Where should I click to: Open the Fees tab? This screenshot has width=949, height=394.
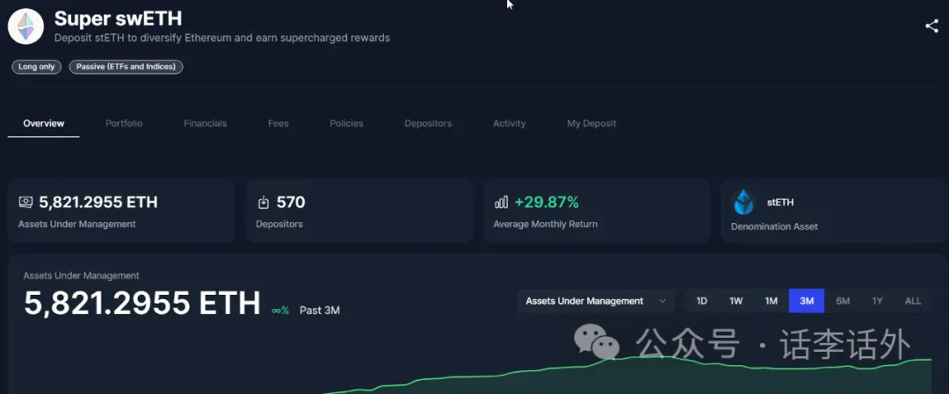click(279, 123)
